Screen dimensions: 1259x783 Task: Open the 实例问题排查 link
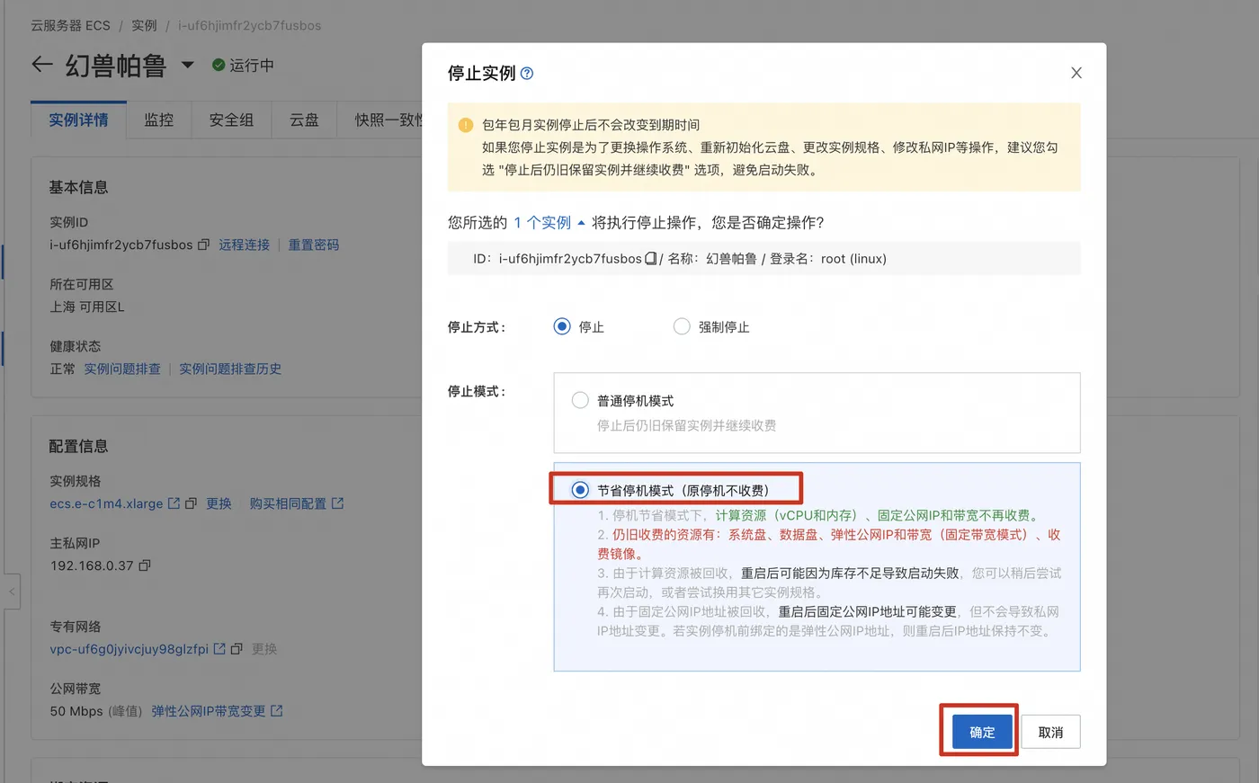click(x=122, y=369)
